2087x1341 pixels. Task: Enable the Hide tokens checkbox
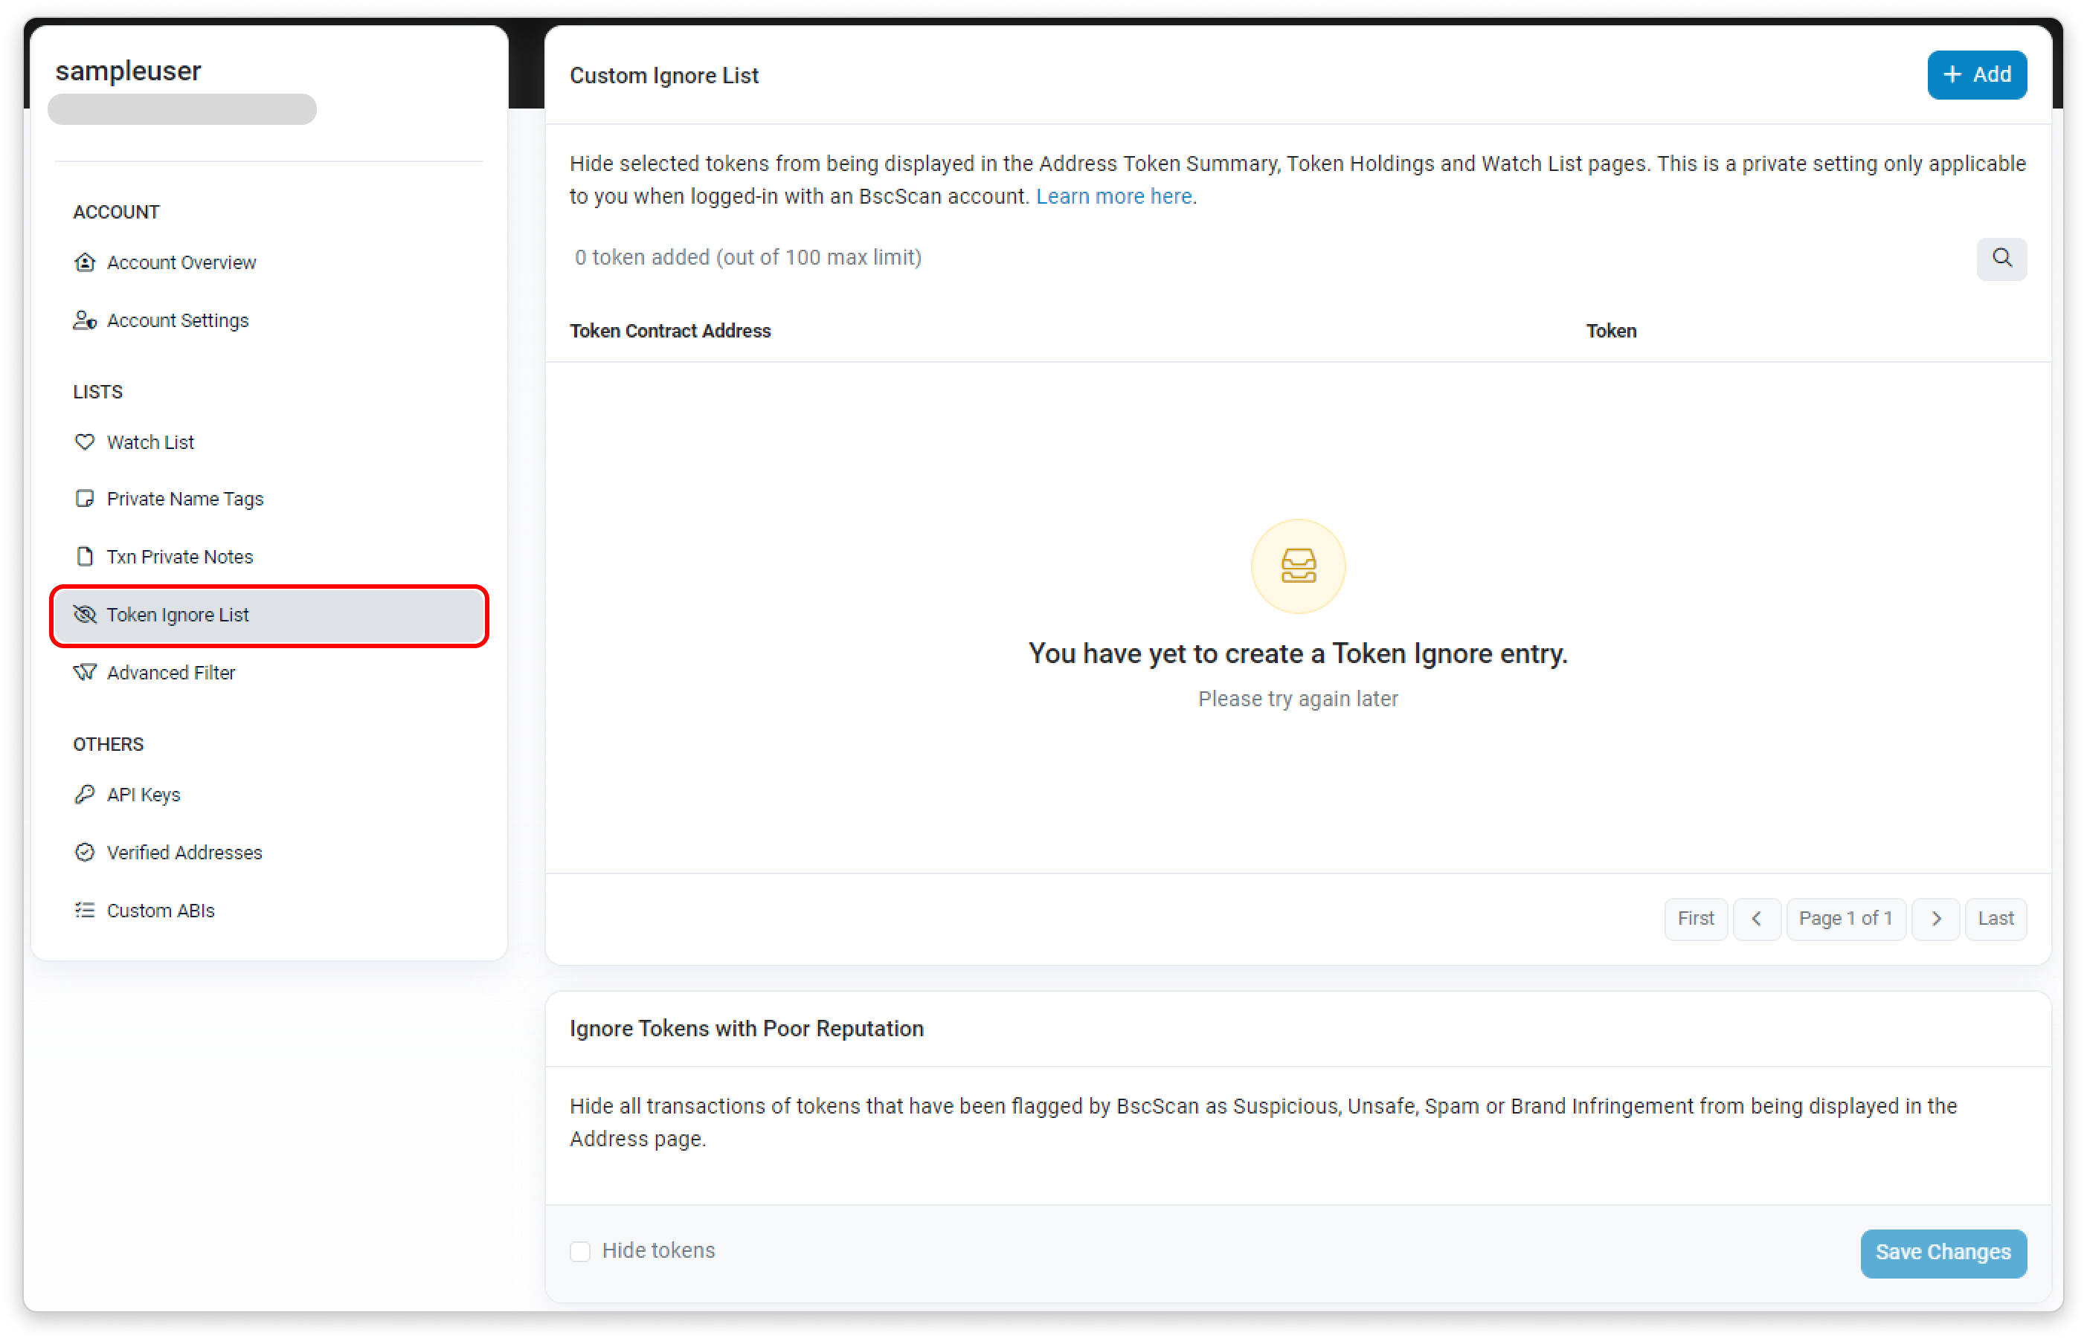(580, 1251)
